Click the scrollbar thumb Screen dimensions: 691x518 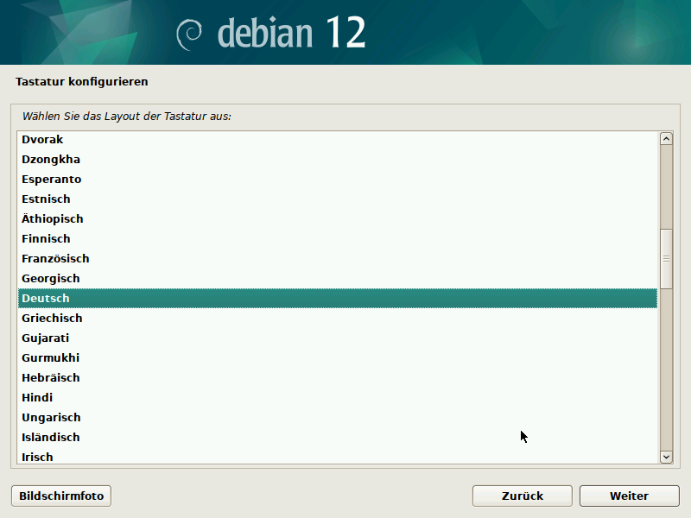click(x=665, y=256)
